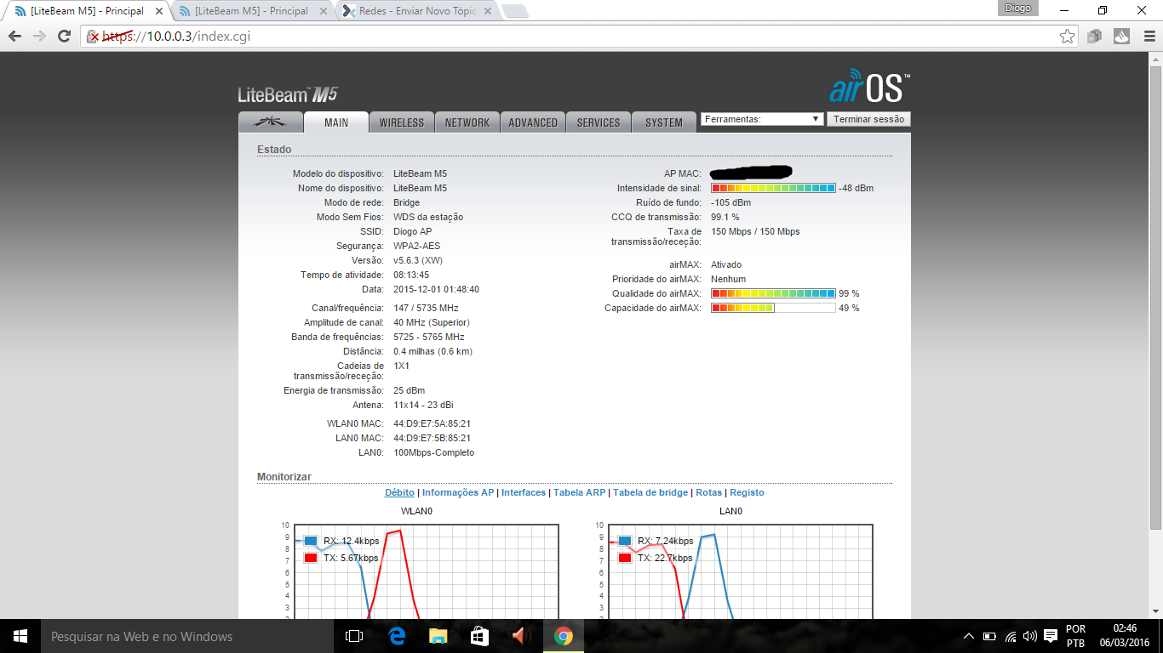Open the Santander flame extension icon
This screenshot has width=1163, height=653.
point(1121,37)
